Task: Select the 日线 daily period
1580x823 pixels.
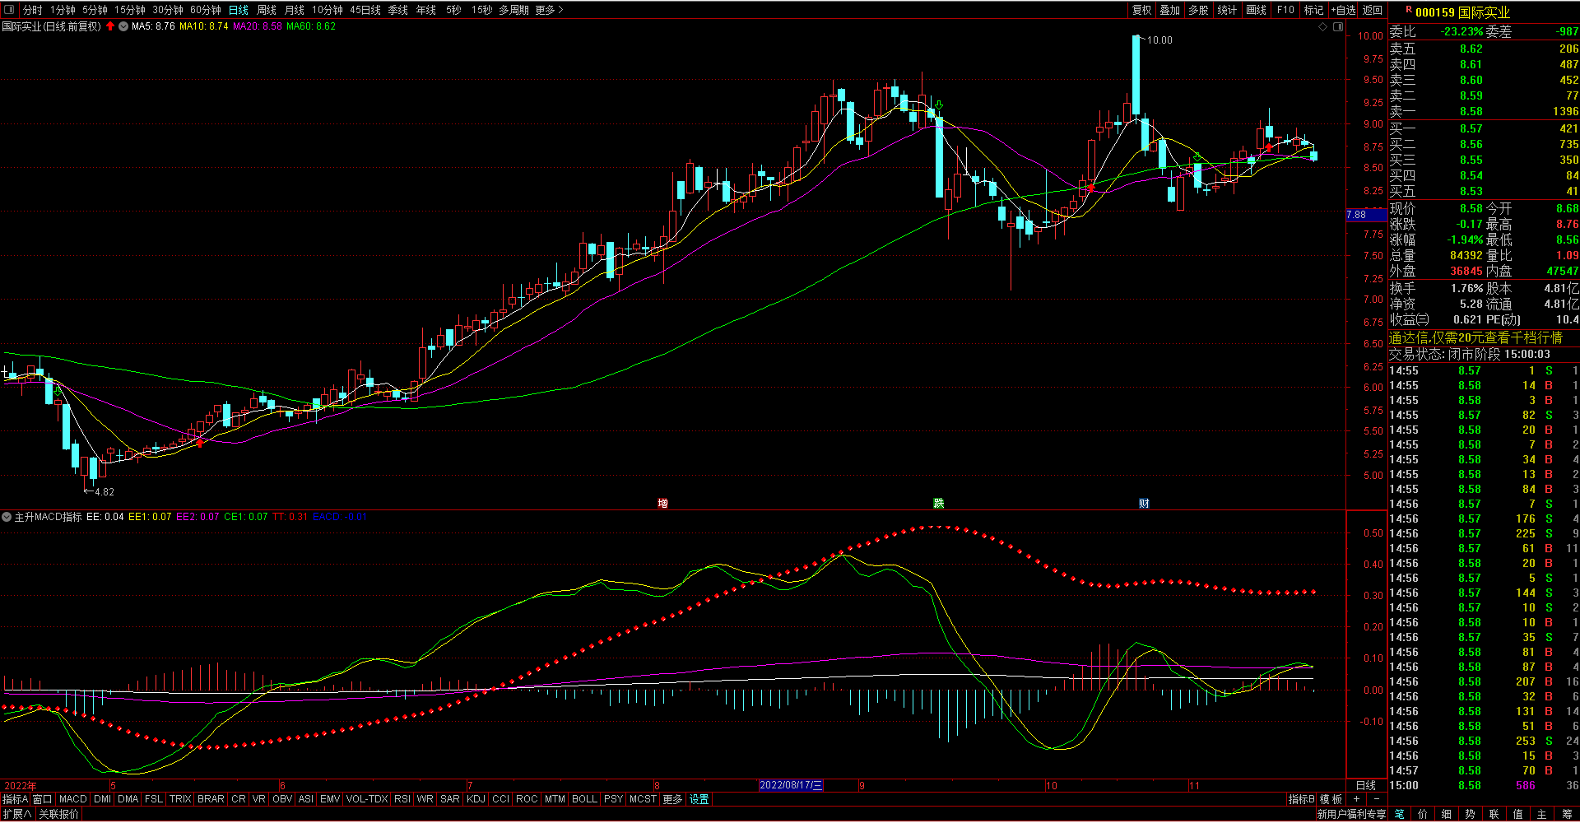Action: point(239,10)
